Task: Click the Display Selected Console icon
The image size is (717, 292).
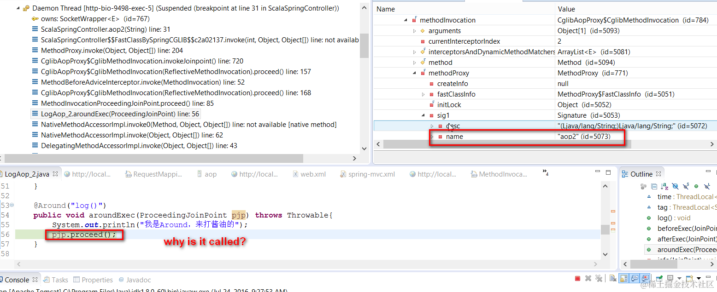Action: (x=670, y=279)
